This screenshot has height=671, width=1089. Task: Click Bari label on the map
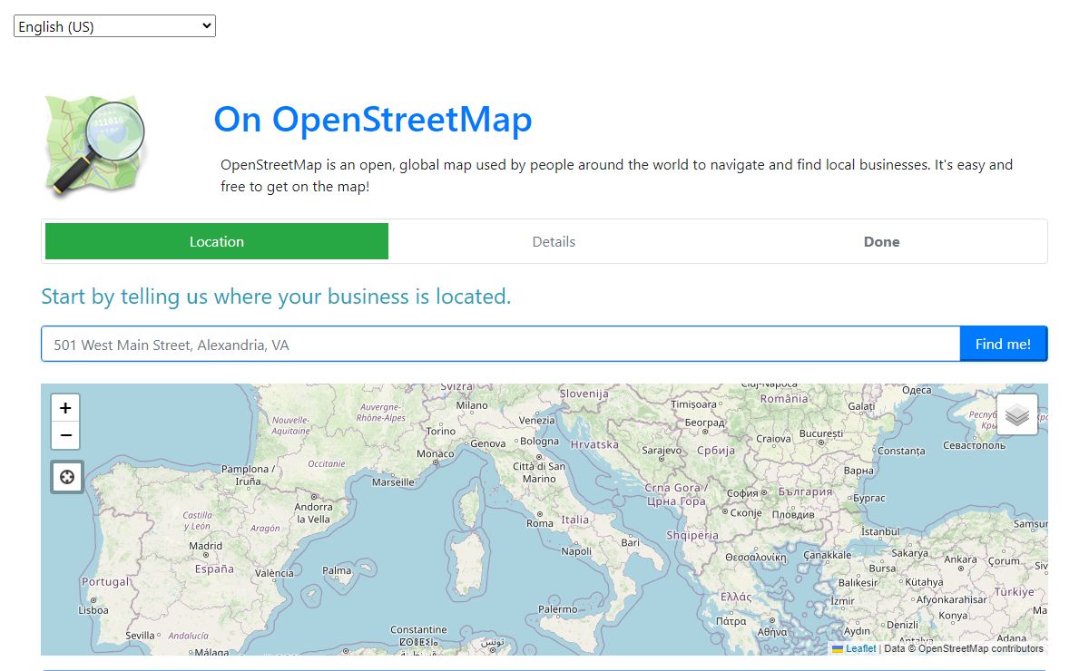coord(630,542)
